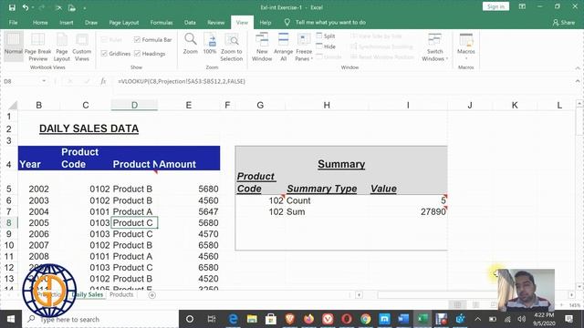Viewport: 584px width, 328px height.
Task: Switch to the Products sheet
Action: [x=121, y=294]
